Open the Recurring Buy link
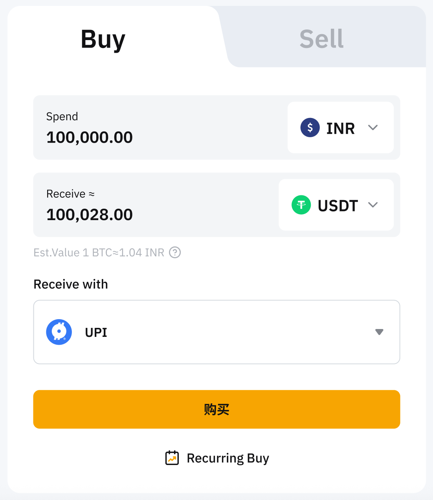Image resolution: width=433 pixels, height=500 pixels. (228, 458)
